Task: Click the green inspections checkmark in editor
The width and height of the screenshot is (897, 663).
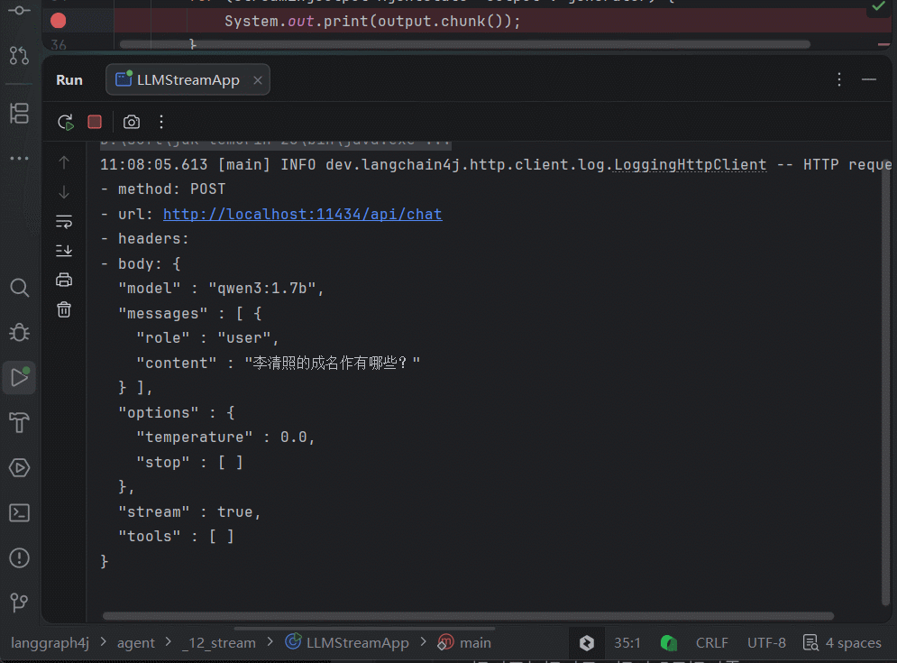Action: pyautogui.click(x=878, y=6)
